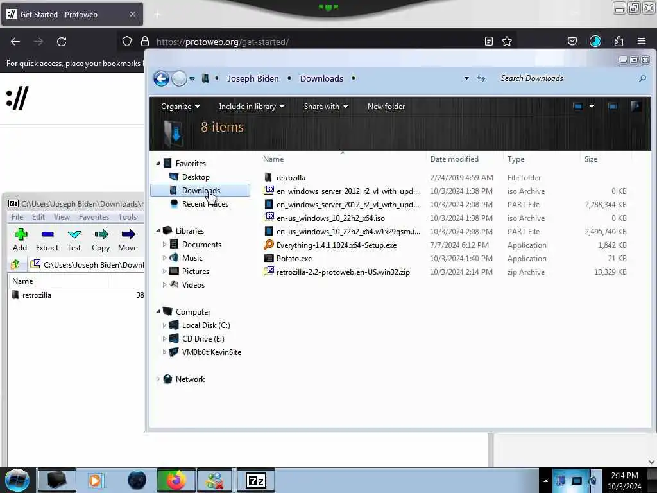Select VM0b0t KevinSite in navigation pane
This screenshot has height=493, width=657.
point(211,352)
